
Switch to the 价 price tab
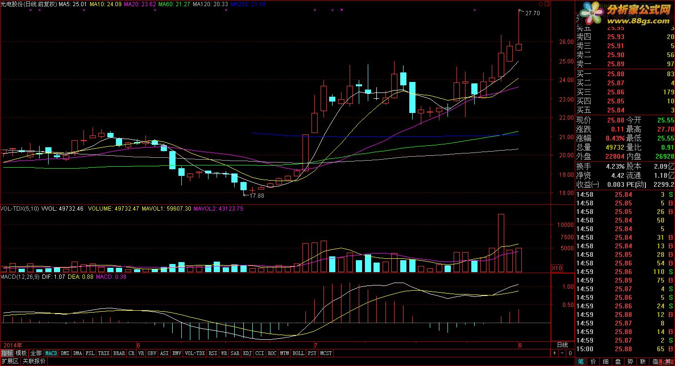tap(593, 361)
